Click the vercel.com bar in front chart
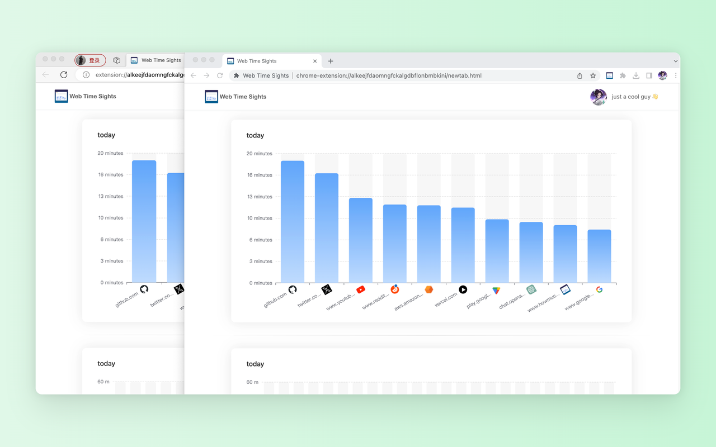 (x=463, y=245)
